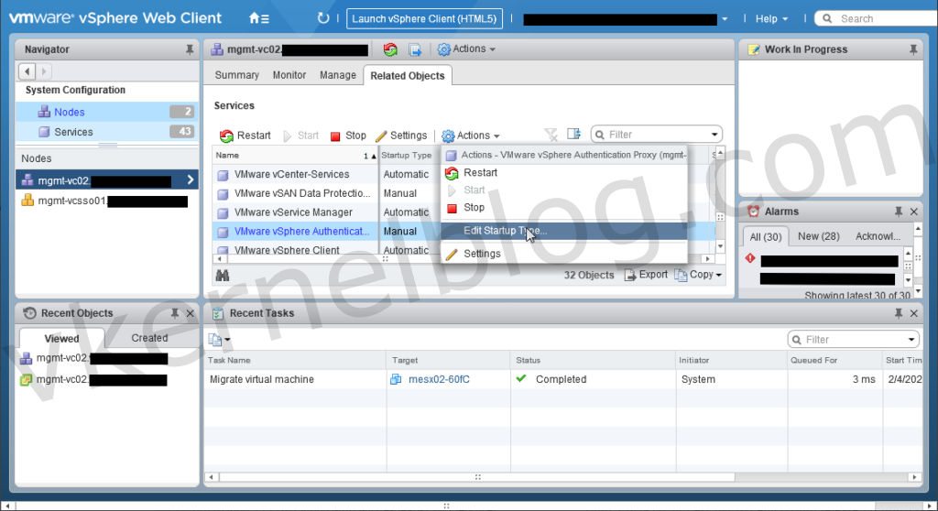
Task: Switch to the Manage tab
Action: [338, 75]
